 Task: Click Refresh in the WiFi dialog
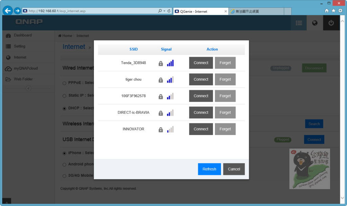[209, 169]
